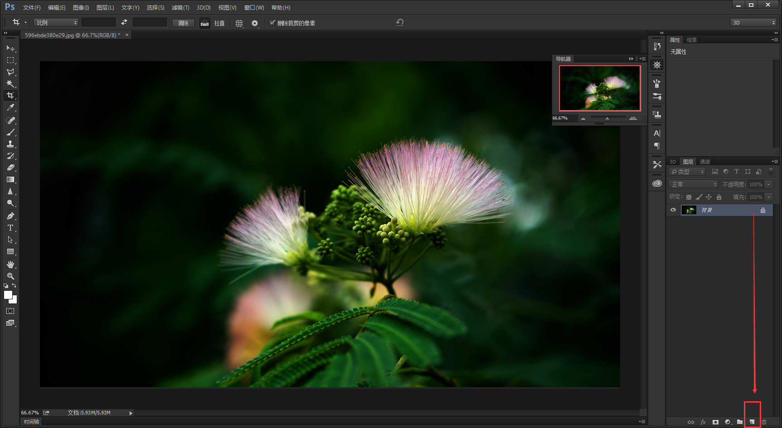Select the Hand tool
This screenshot has height=428, width=782.
point(10,264)
